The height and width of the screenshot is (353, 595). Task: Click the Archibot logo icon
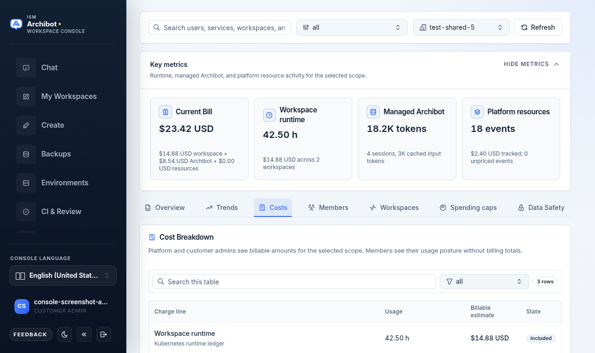click(x=16, y=24)
